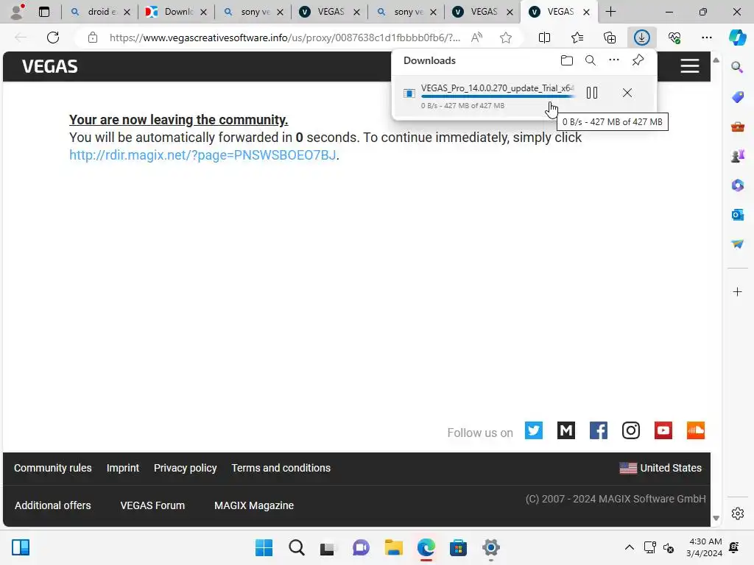Open the Favorites list icon
754x565 pixels.
pos(577,38)
